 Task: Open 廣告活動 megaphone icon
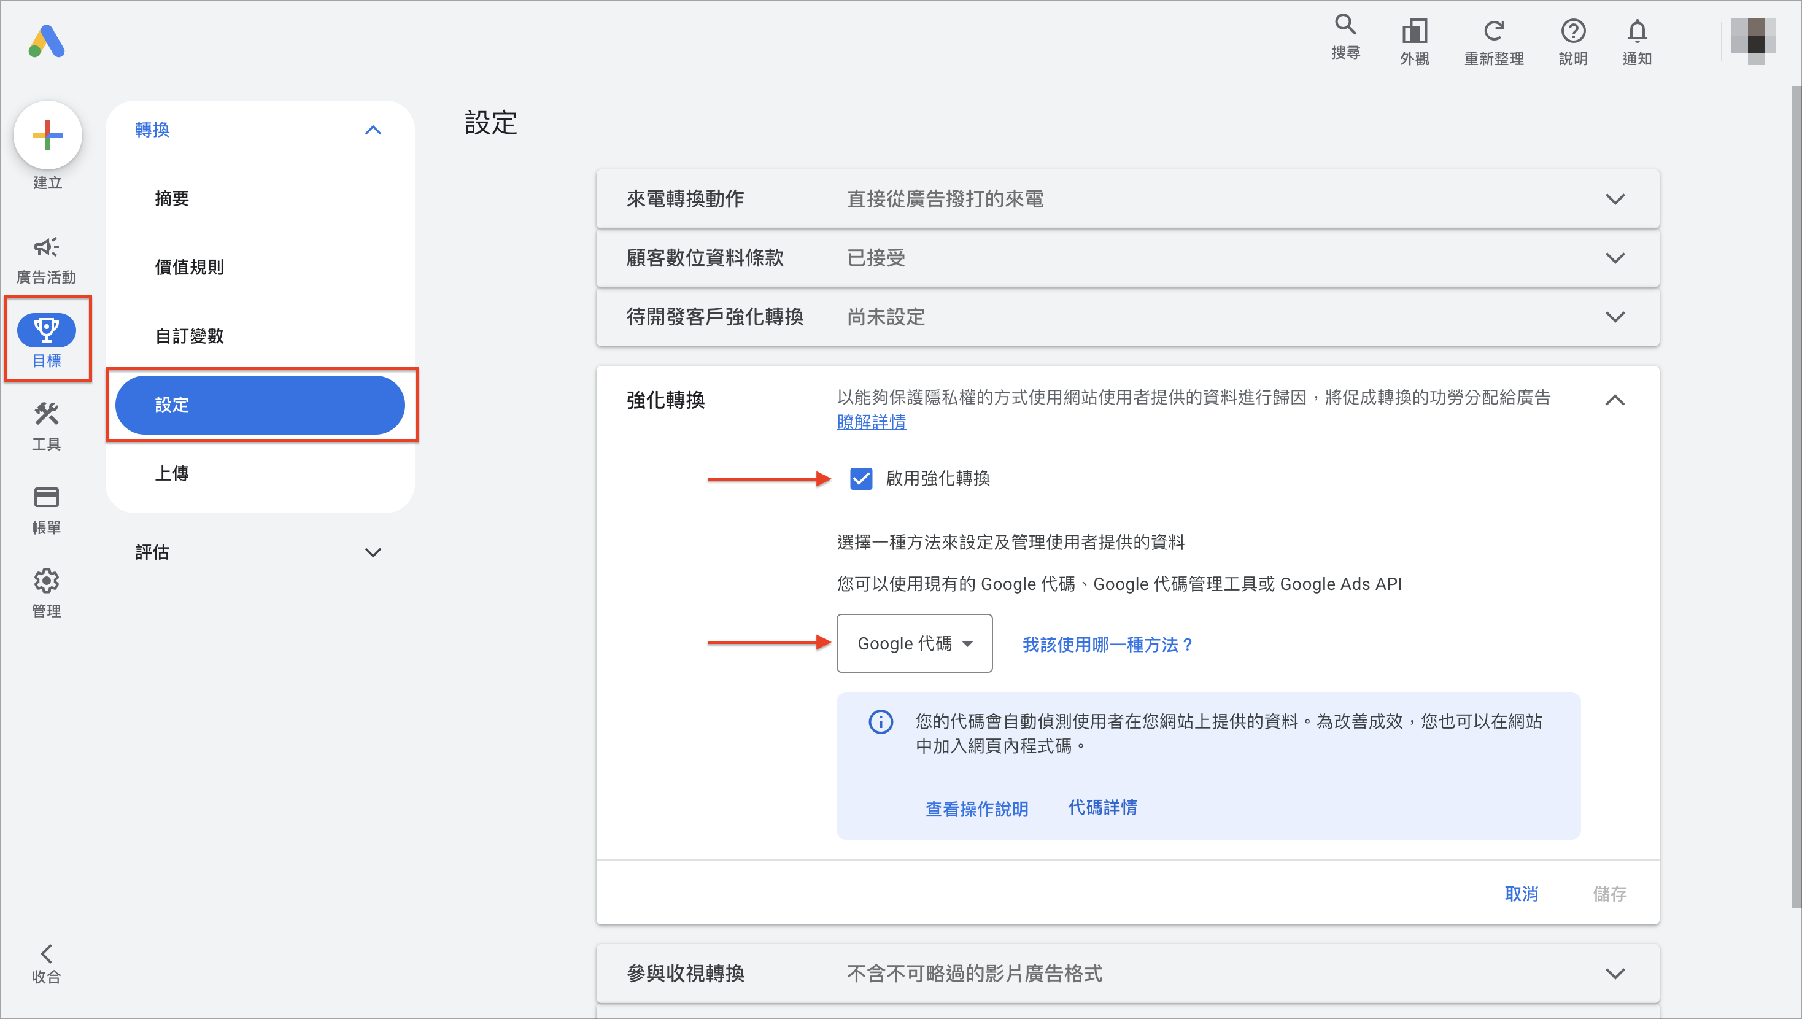click(x=46, y=247)
